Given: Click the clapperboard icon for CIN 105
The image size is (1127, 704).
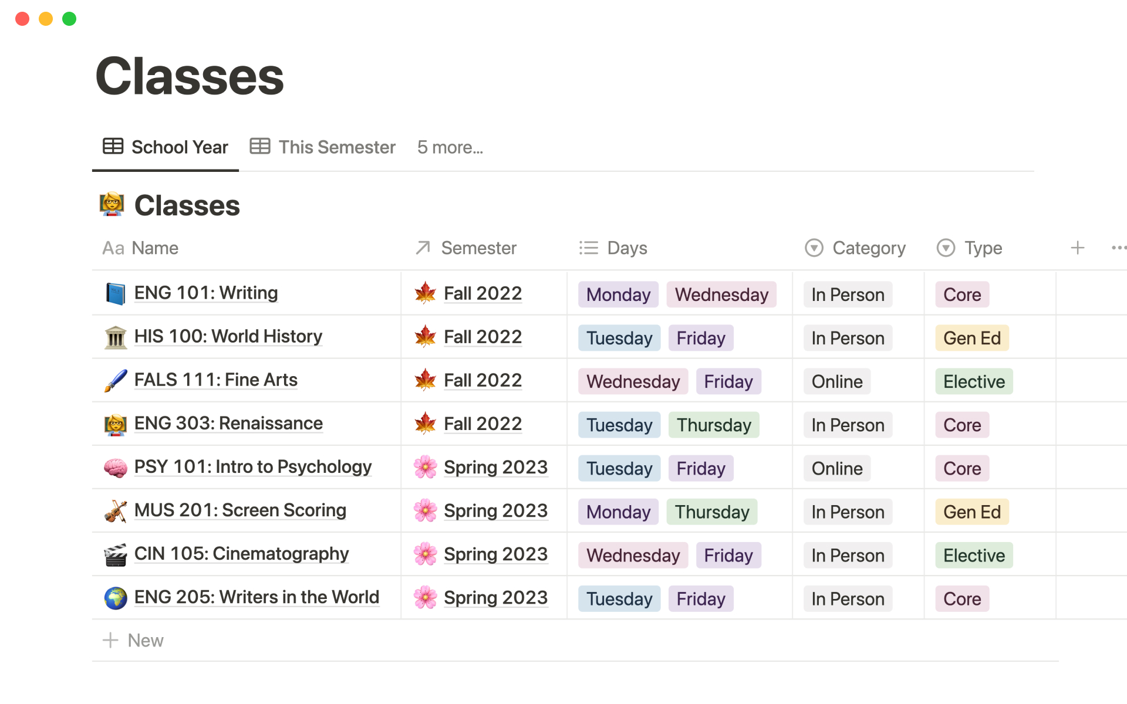Looking at the screenshot, I should point(116,554).
